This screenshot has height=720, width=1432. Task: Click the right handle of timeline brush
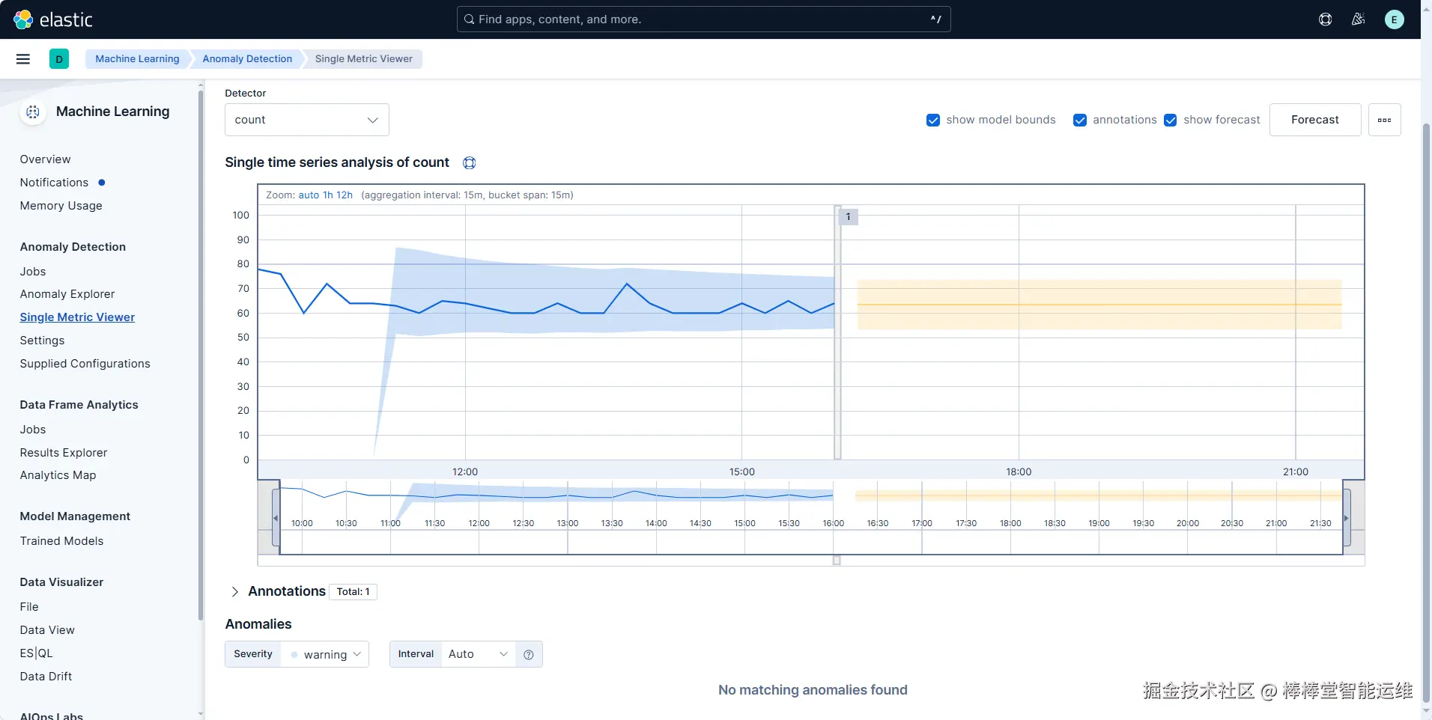point(1346,518)
